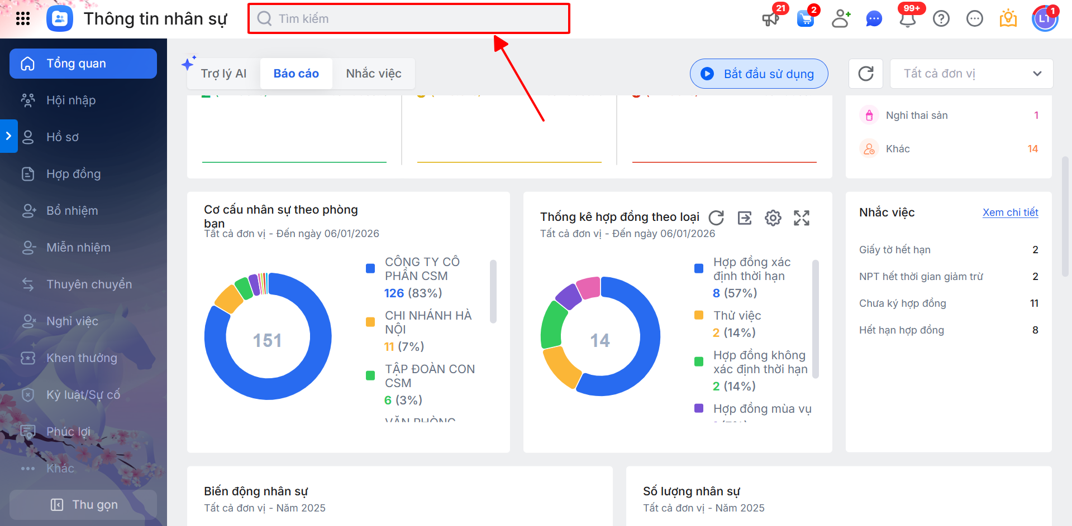The image size is (1072, 526).
Task: Open the Tất cả đơn vị dropdown
Action: tap(971, 74)
